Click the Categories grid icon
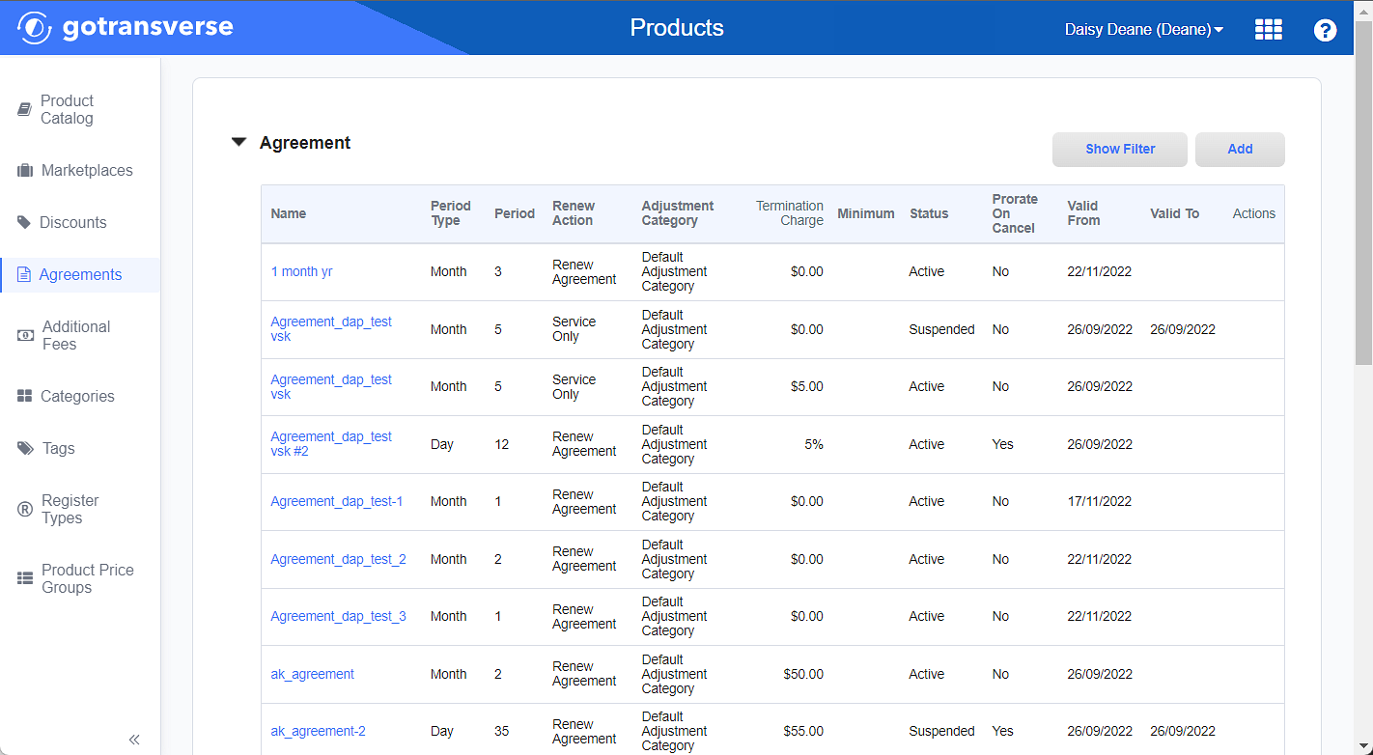Screen dimensions: 1373x755 tap(25, 397)
